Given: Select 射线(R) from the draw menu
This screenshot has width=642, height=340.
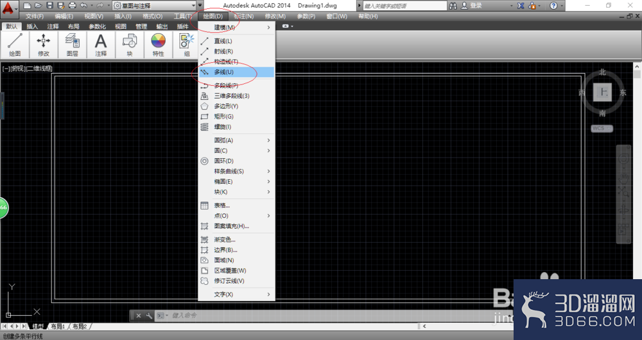Looking at the screenshot, I should [x=237, y=51].
